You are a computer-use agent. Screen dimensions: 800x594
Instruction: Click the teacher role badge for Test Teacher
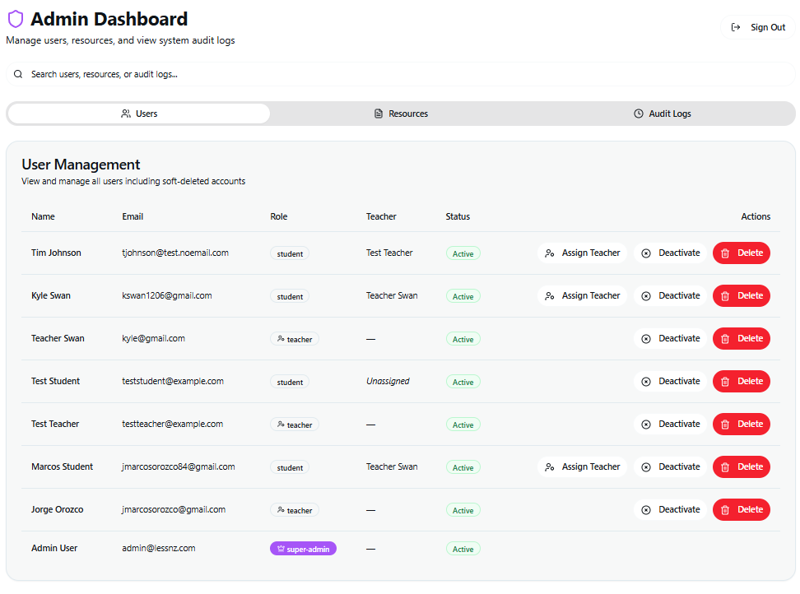pos(294,424)
